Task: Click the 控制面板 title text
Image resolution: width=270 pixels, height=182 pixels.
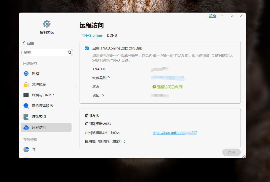Action: (47, 32)
